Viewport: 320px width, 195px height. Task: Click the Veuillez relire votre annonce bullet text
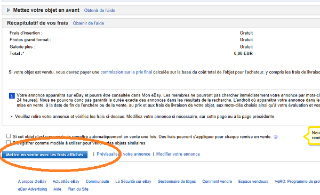point(145,117)
